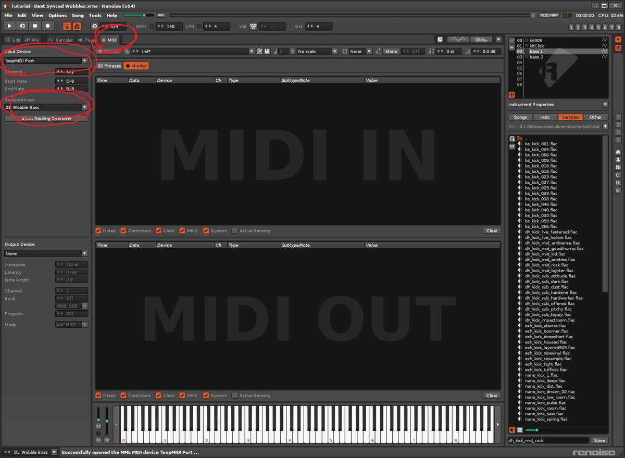Enable Active Sensing in MIDI IN panel
The height and width of the screenshot is (458, 625).
[x=235, y=231]
